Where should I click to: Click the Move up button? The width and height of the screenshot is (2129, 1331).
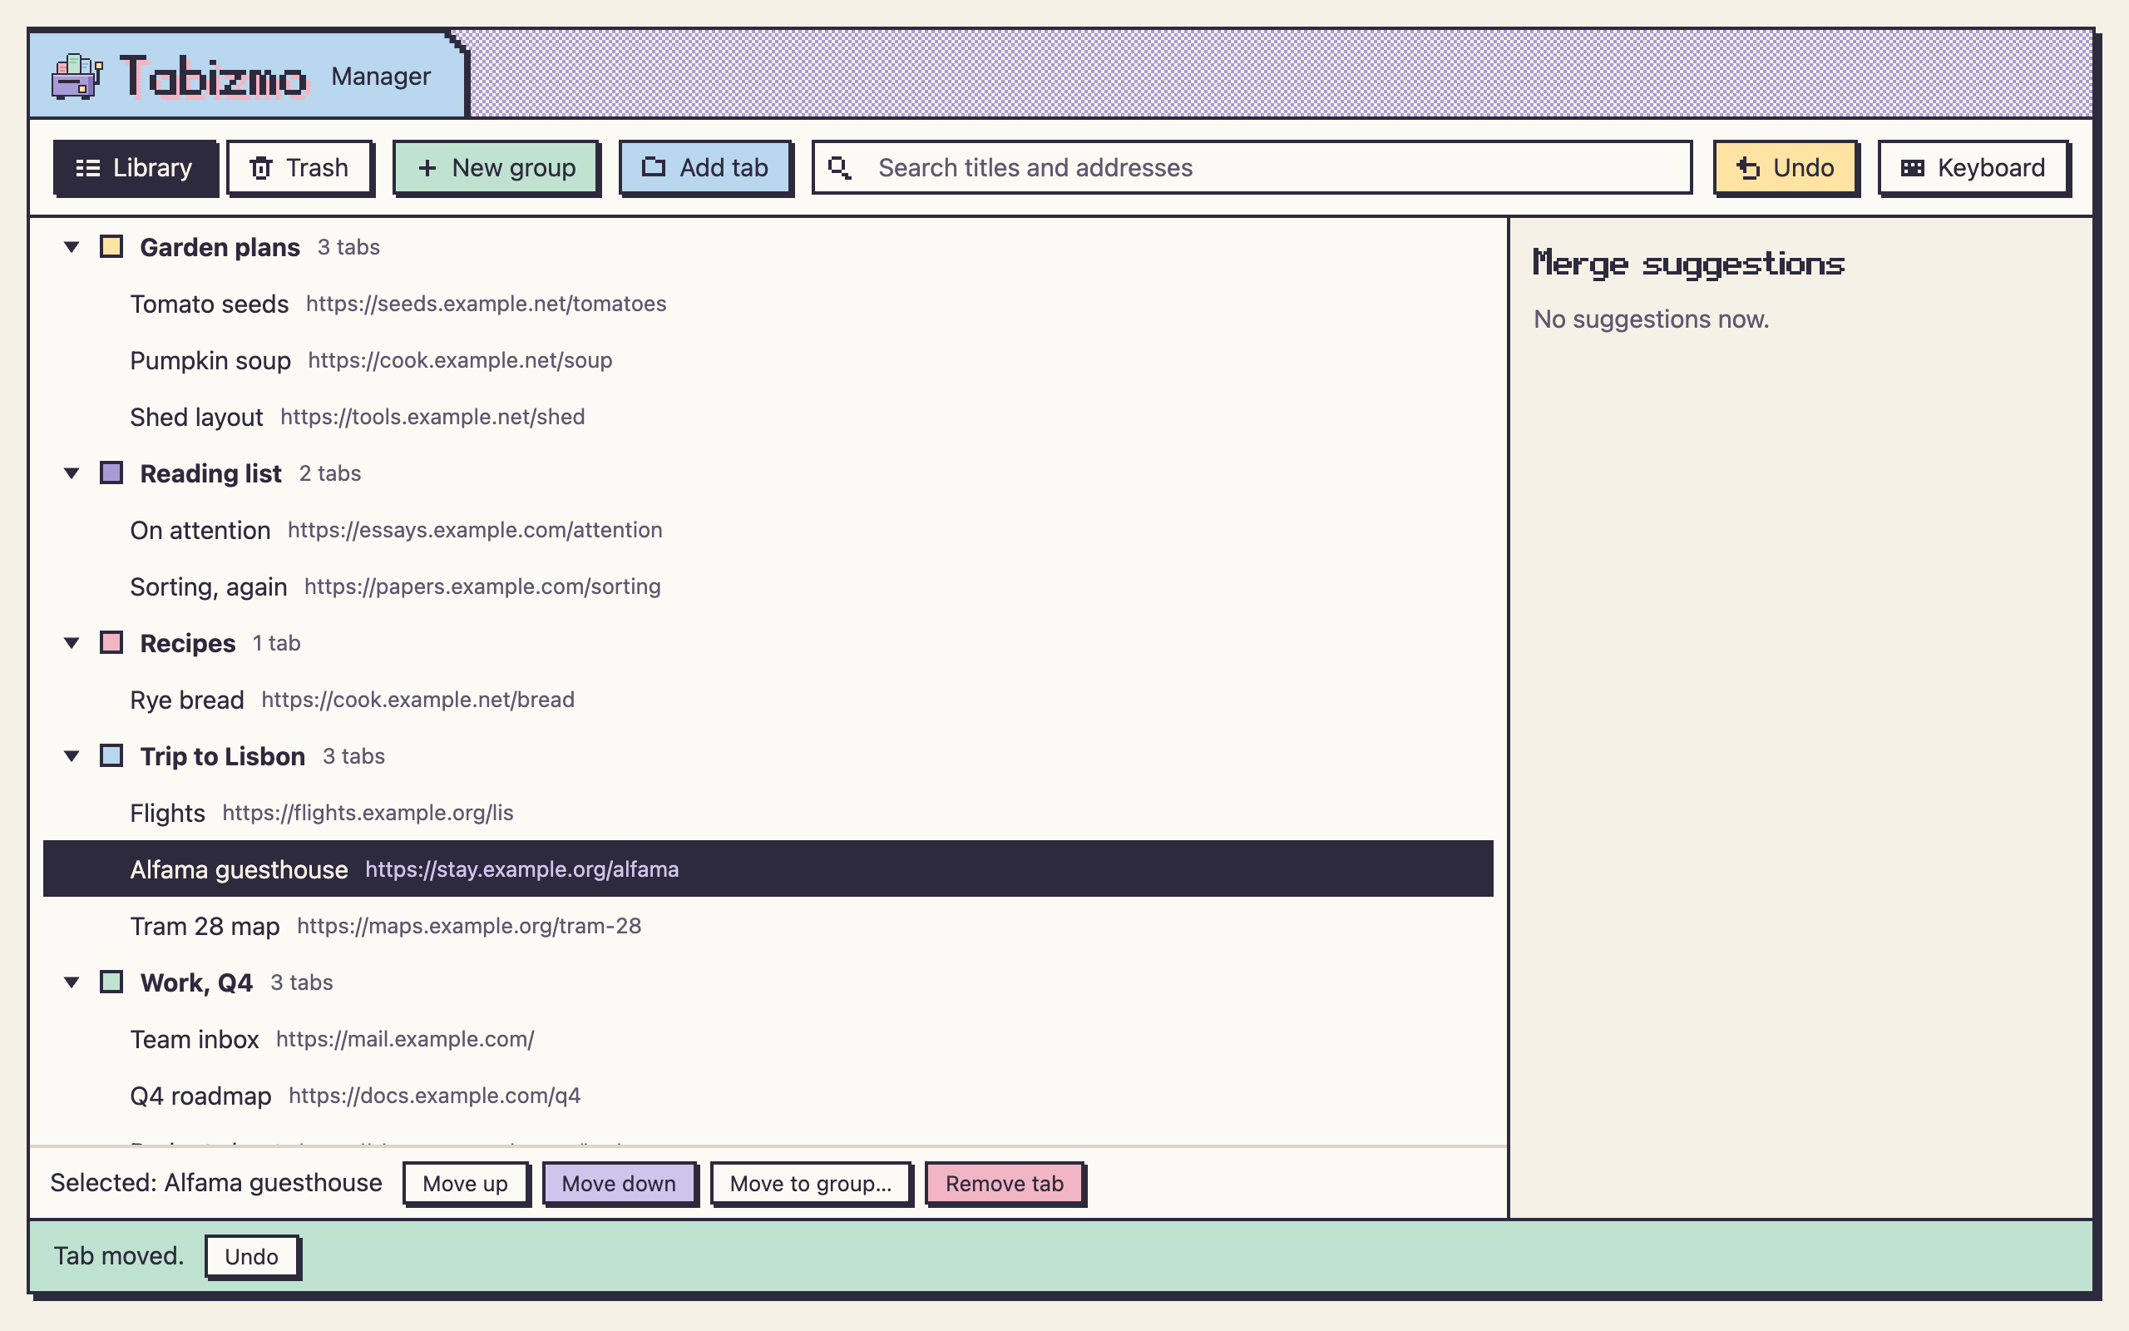click(x=466, y=1184)
